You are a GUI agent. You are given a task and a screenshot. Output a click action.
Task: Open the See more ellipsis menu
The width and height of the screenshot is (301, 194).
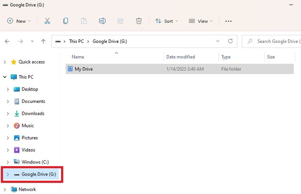click(228, 21)
